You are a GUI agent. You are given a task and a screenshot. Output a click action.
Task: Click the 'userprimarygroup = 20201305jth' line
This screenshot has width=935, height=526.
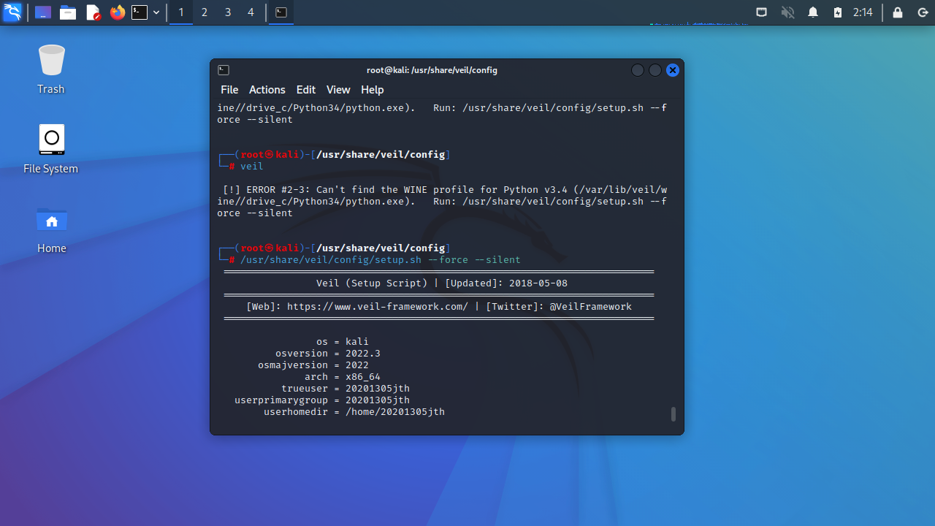click(322, 400)
